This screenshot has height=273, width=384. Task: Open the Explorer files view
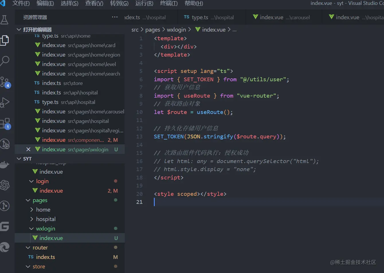(4, 40)
